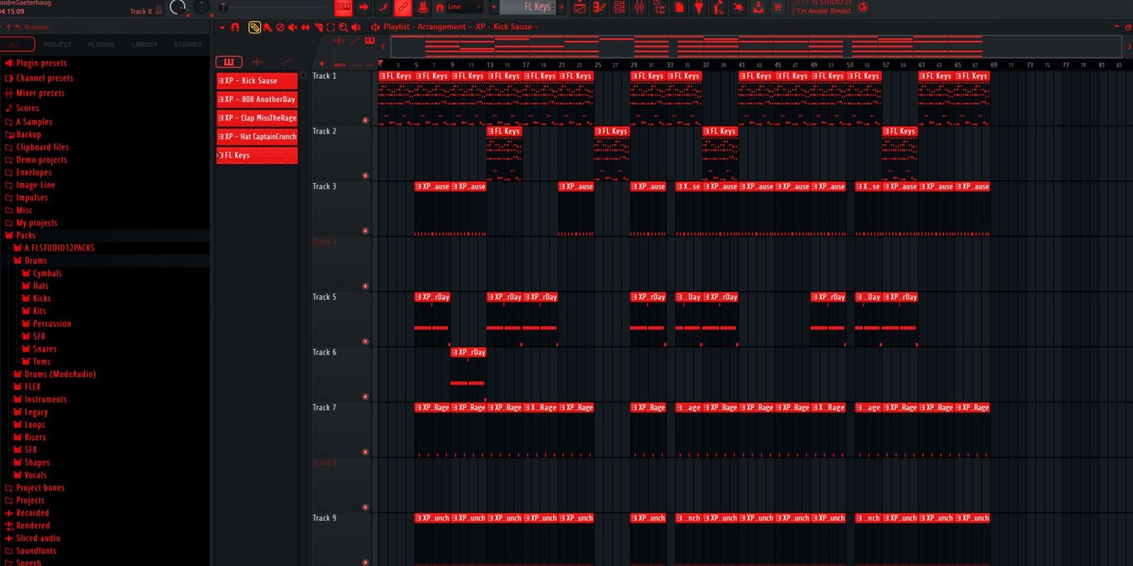Screen dimensions: 1133x566
Task: Show audio clips waveform icon in picker
Action: [257, 62]
